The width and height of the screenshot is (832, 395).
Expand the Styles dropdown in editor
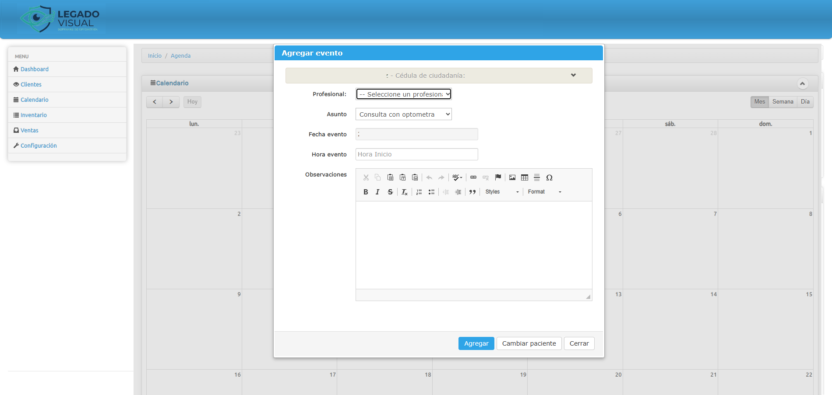pyautogui.click(x=502, y=192)
